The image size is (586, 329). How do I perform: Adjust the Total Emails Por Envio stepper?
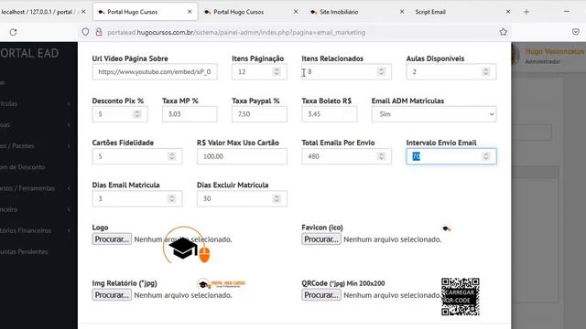[x=381, y=156]
